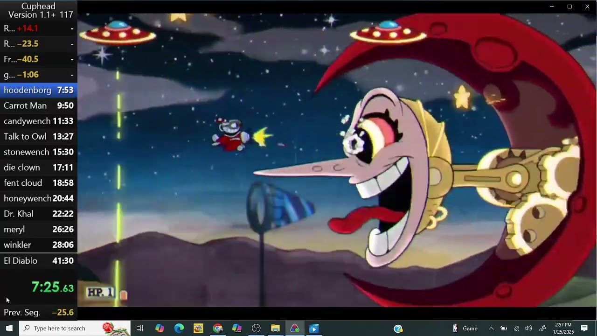Click the HP. 1 health indicator
Image resolution: width=597 pixels, height=336 pixels.
[x=100, y=293]
